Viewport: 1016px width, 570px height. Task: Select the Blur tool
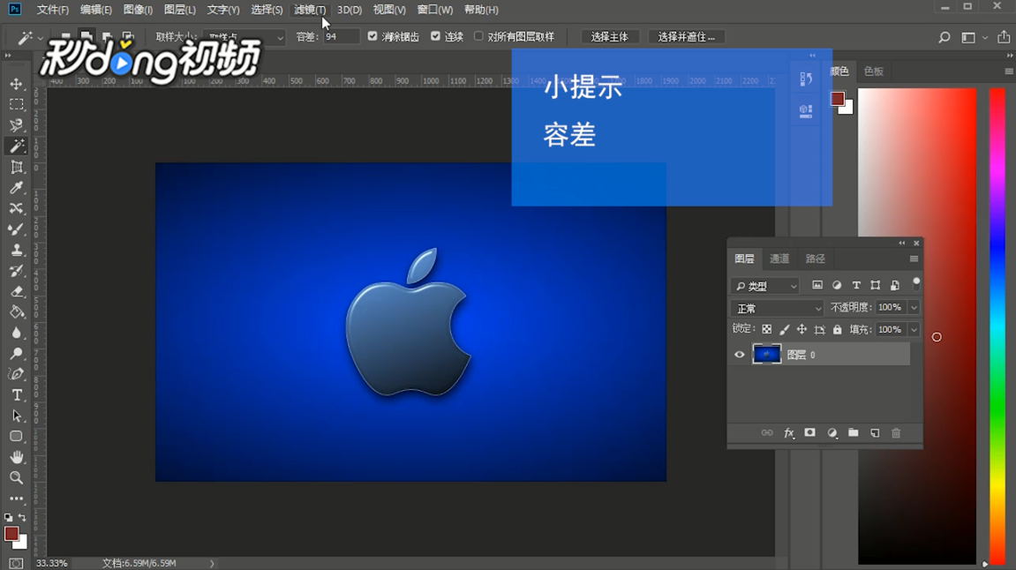(17, 333)
